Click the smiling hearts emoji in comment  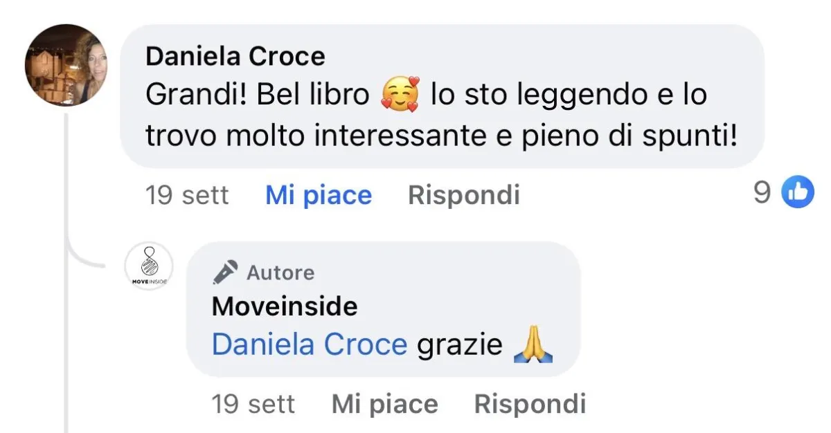click(x=400, y=95)
